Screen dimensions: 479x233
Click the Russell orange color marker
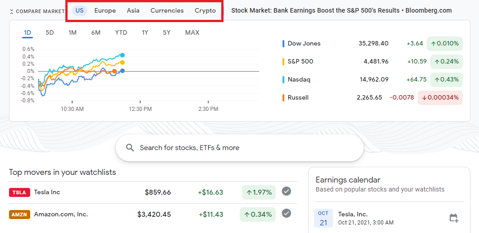click(284, 98)
